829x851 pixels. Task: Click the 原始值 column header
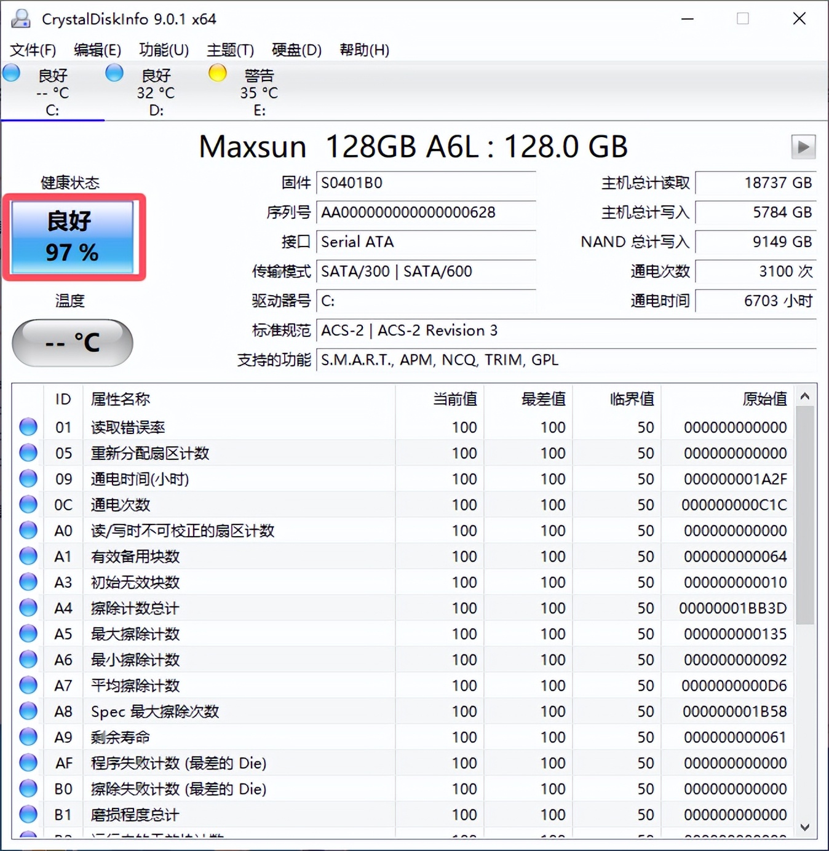728,399
